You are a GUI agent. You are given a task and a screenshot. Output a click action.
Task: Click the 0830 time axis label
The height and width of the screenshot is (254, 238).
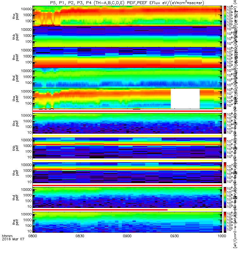point(80,236)
